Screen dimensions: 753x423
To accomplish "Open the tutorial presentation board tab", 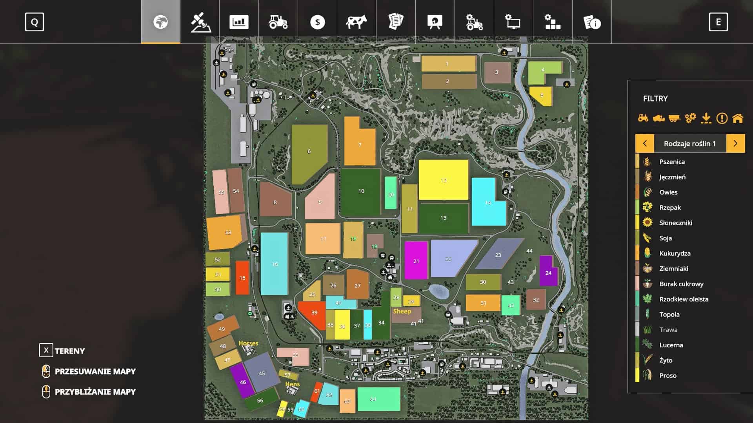I will coord(435,22).
